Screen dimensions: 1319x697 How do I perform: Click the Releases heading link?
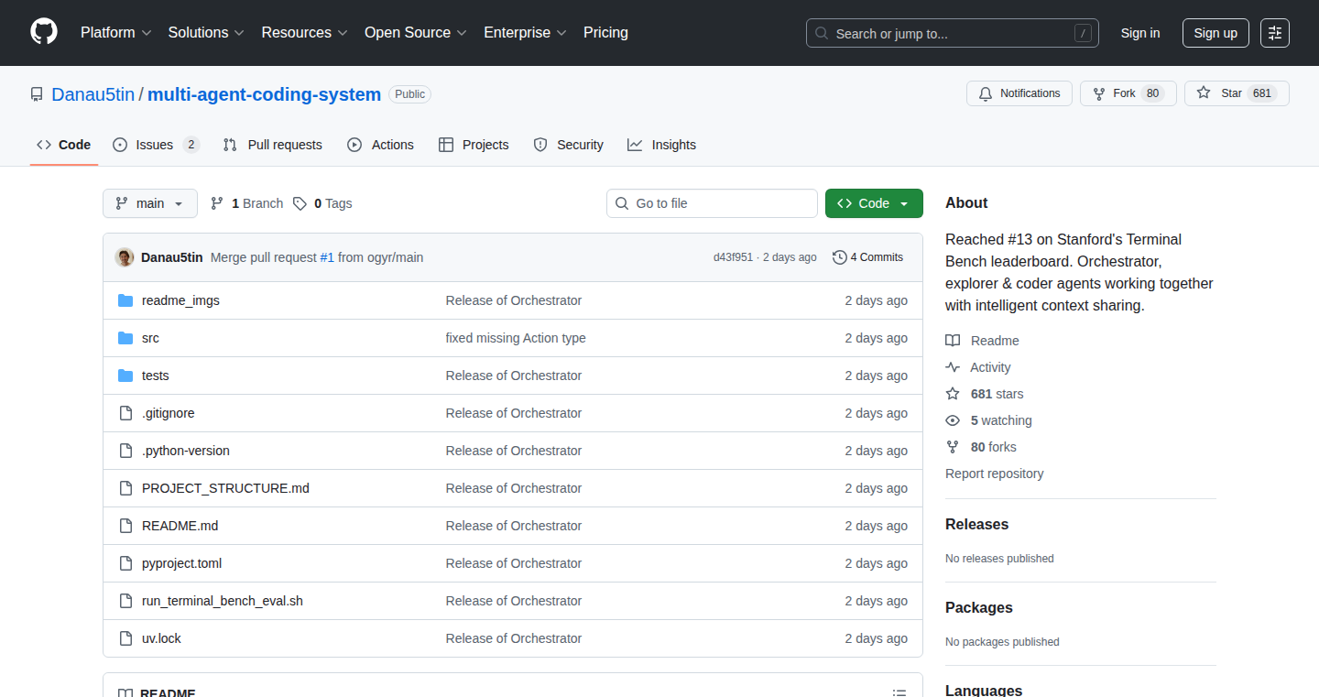(x=976, y=525)
